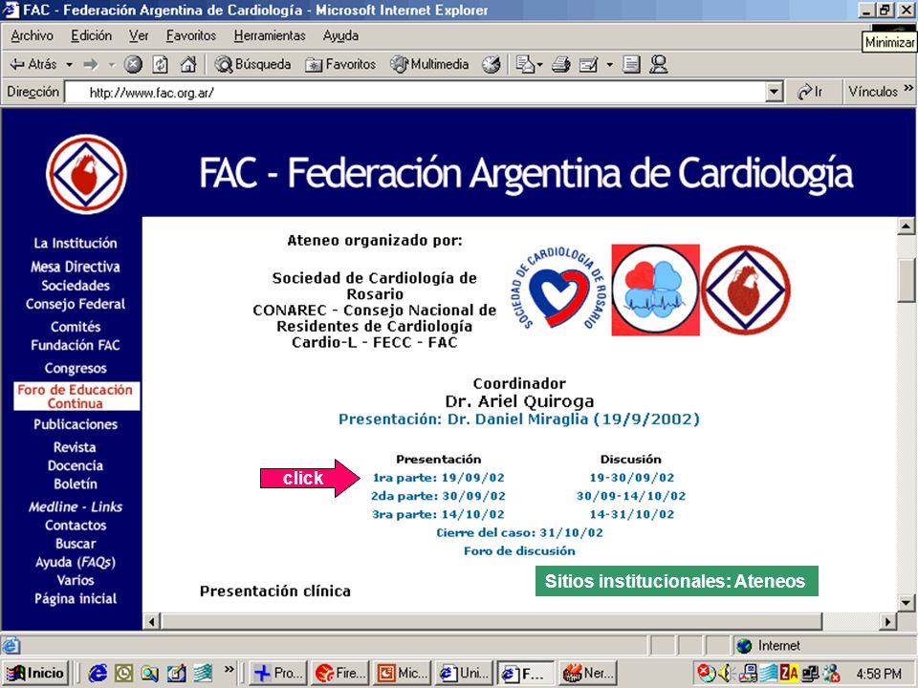Open the Ver menu

coord(139,35)
